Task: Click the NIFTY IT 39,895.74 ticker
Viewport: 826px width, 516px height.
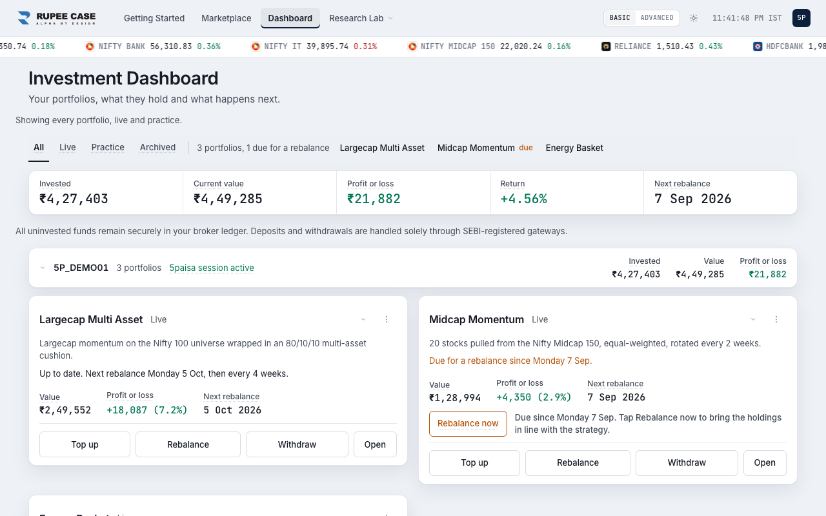Action: click(314, 46)
